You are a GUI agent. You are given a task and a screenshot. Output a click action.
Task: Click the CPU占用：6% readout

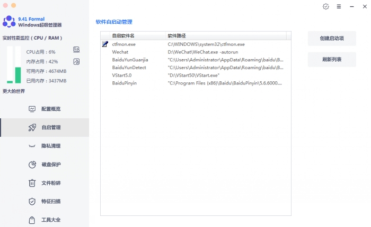[x=41, y=52]
